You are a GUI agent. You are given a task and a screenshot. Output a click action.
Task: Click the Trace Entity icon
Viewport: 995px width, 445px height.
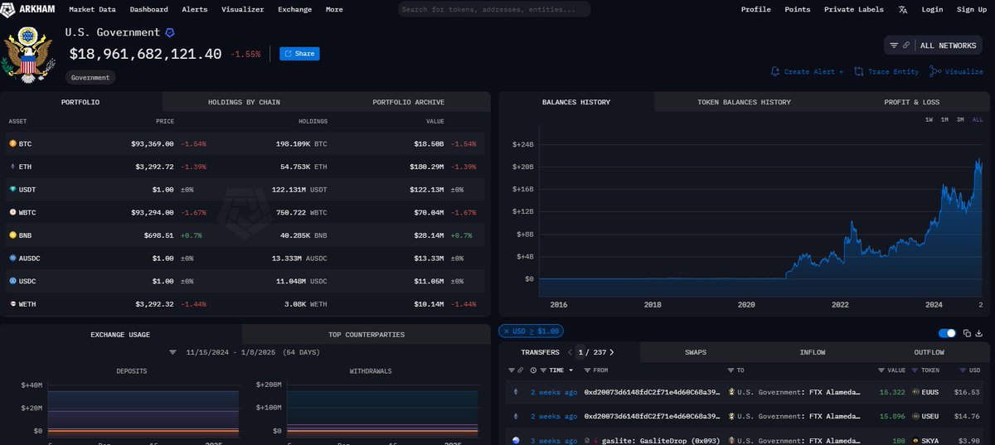(x=859, y=72)
